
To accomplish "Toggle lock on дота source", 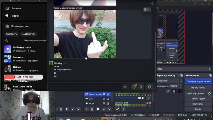I will 108,99.
